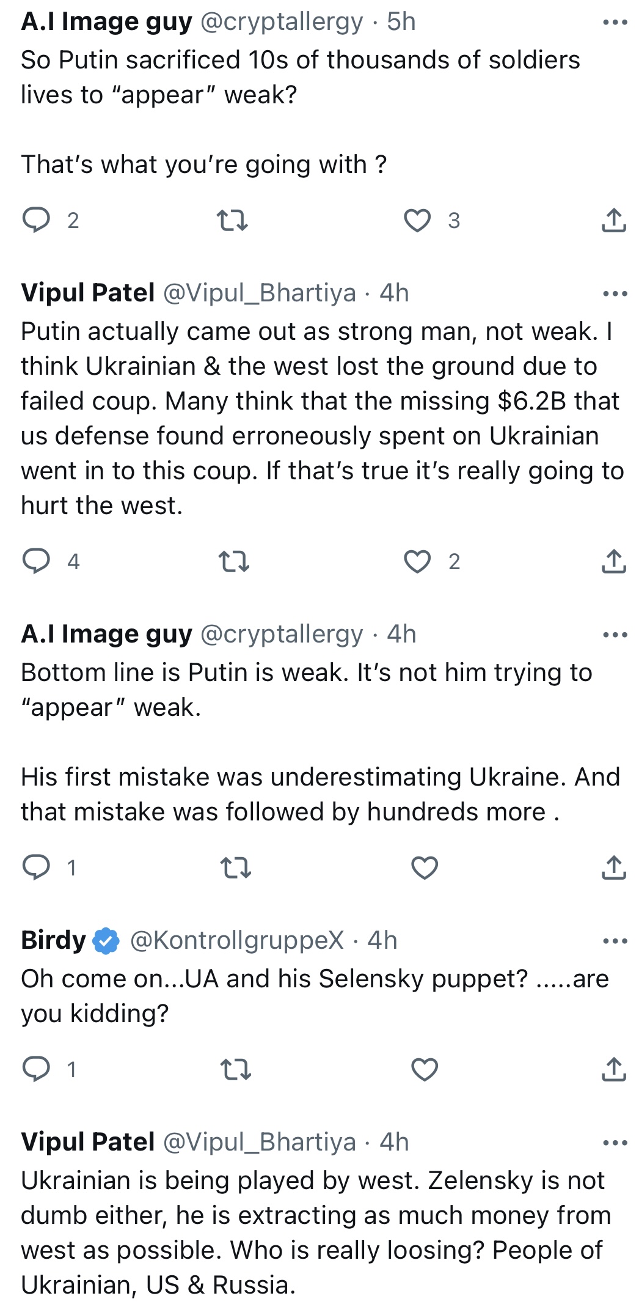Open more options on Birdy's tweet
639x1315 pixels.
click(615, 941)
